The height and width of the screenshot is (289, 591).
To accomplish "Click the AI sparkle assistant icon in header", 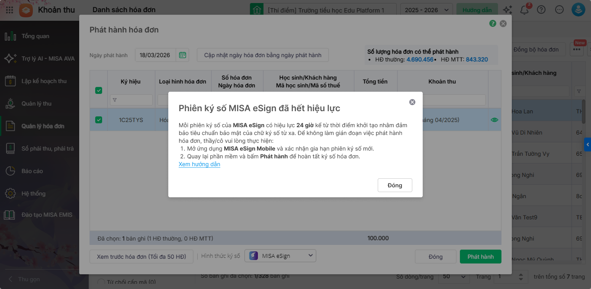I will tap(507, 10).
